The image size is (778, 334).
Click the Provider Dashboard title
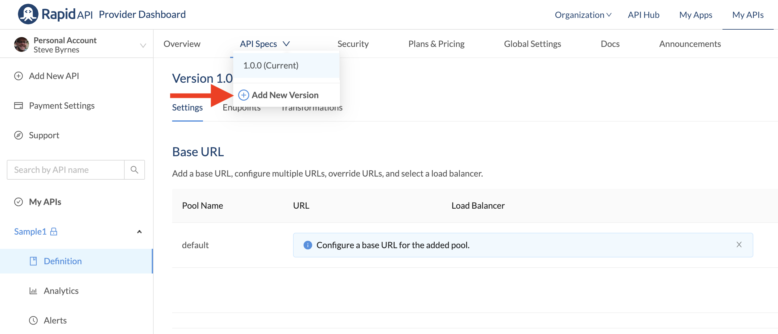[x=142, y=14]
